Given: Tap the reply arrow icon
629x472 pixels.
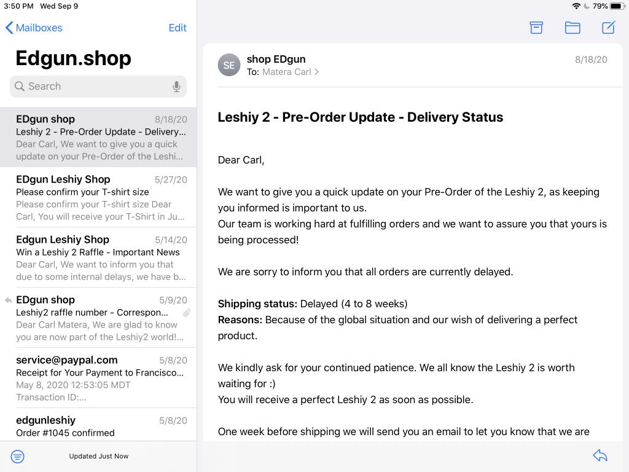Looking at the screenshot, I should click(600, 455).
